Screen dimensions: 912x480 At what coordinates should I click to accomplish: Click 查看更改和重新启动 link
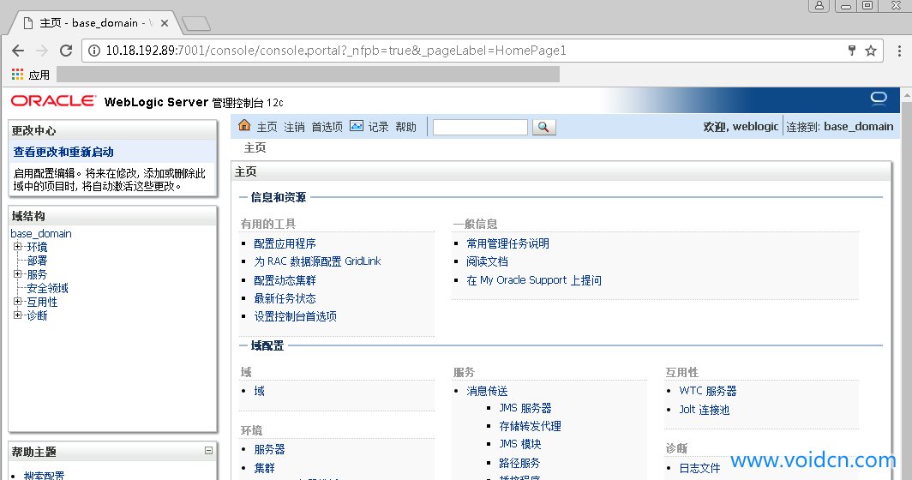tap(63, 152)
